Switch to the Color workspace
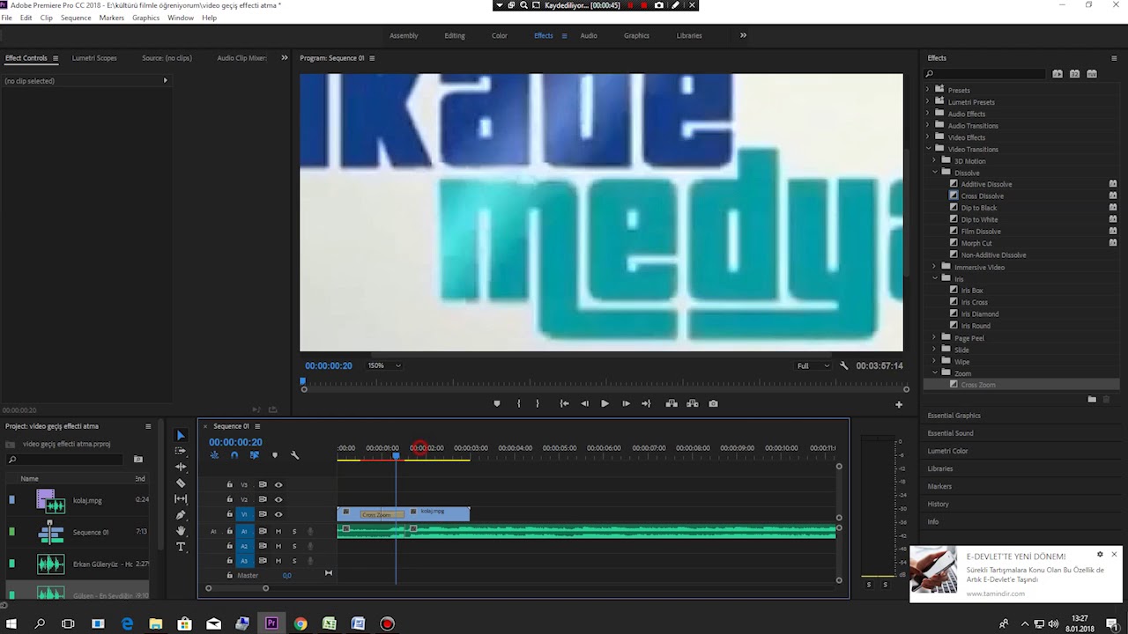 tap(500, 35)
